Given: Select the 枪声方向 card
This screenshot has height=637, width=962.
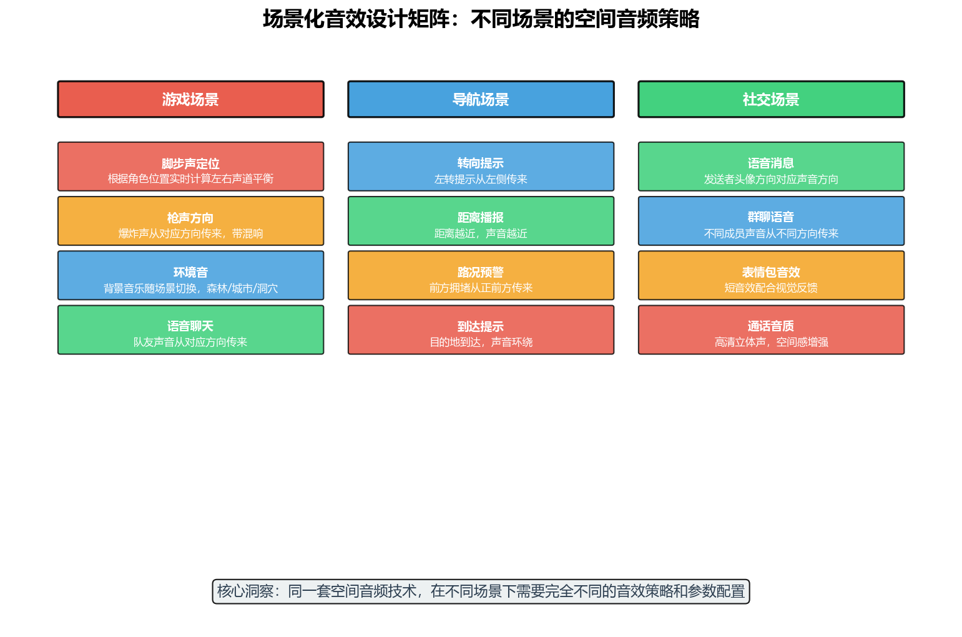Looking at the screenshot, I should [x=190, y=221].
